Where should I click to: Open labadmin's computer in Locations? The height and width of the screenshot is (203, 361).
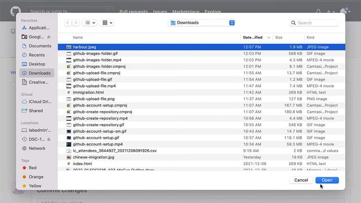(37, 130)
